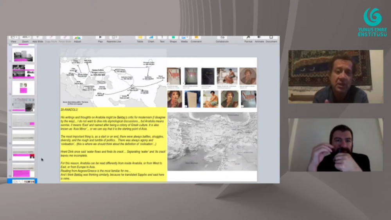Viewport: 391px width, 220px height.
Task: Click the Adjust image tool
Action: pos(77,38)
